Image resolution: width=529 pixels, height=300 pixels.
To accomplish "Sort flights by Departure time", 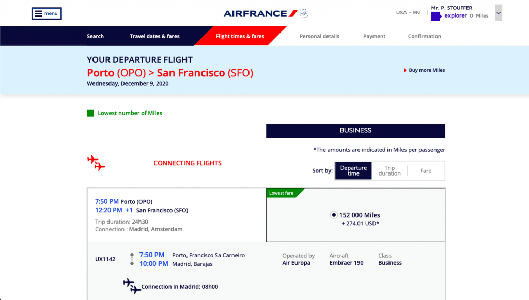I will [x=353, y=170].
